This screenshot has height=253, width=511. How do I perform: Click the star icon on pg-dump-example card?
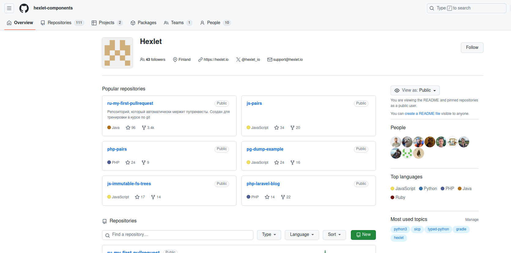[x=277, y=163]
